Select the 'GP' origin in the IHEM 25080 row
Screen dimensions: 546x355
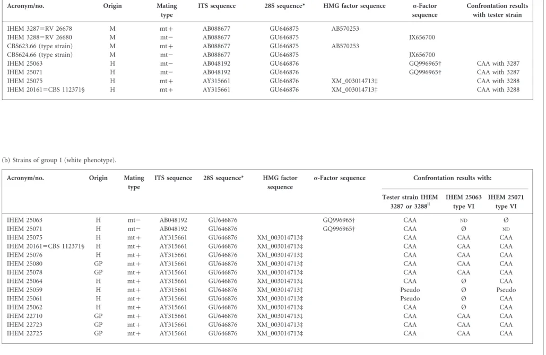pyautogui.click(x=98, y=263)
